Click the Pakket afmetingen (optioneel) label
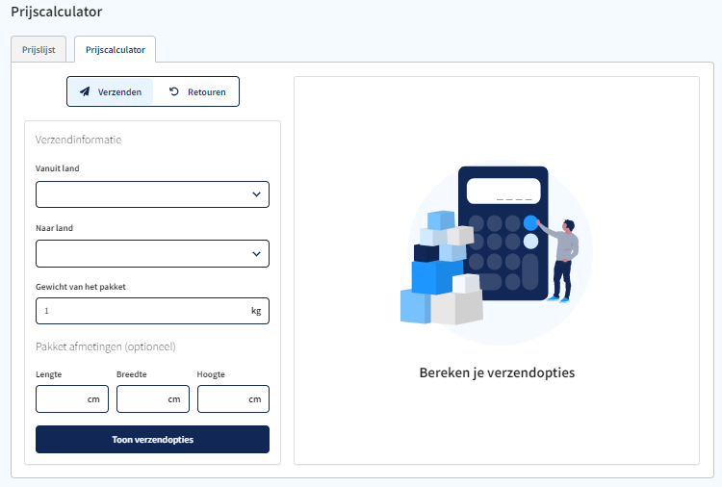The image size is (722, 487). pyautogui.click(x=106, y=346)
